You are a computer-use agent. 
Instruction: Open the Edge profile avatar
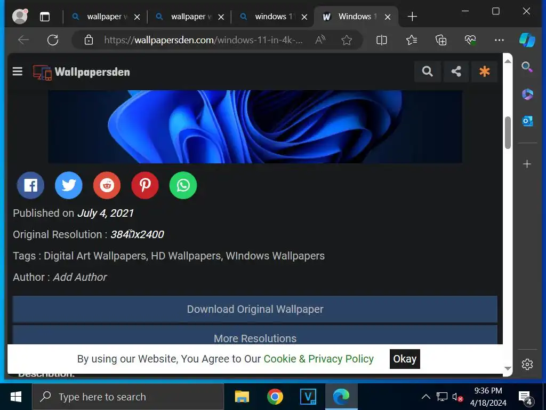point(20,17)
